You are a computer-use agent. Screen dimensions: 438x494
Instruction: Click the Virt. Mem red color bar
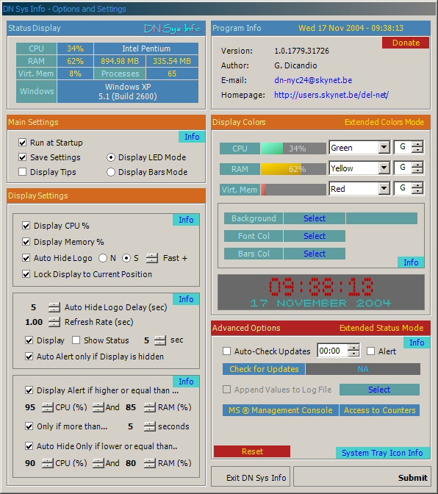tap(293, 190)
